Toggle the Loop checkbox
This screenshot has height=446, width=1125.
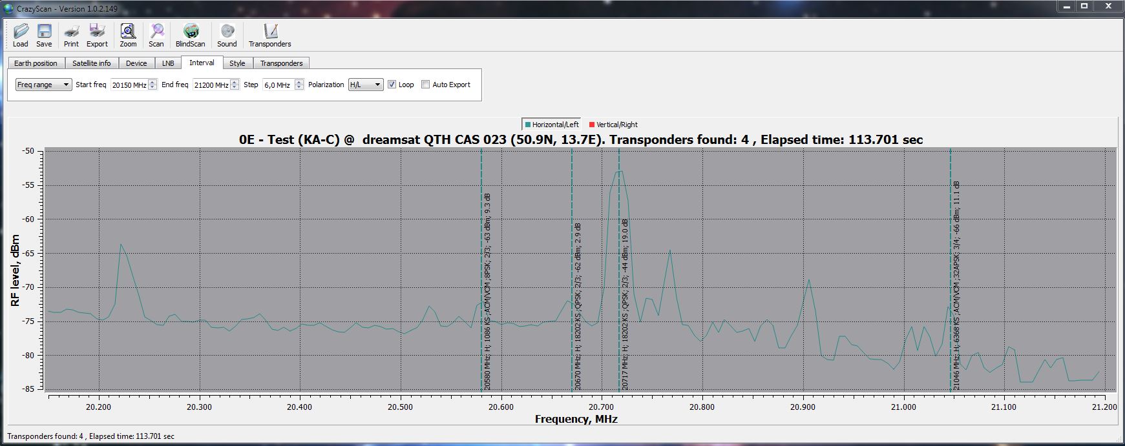click(x=392, y=85)
